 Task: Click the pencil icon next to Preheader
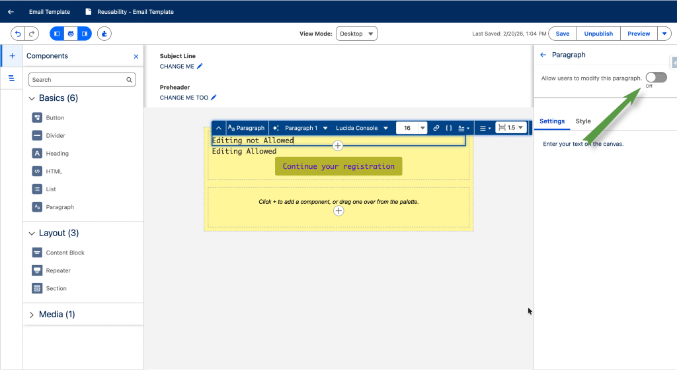[214, 98]
